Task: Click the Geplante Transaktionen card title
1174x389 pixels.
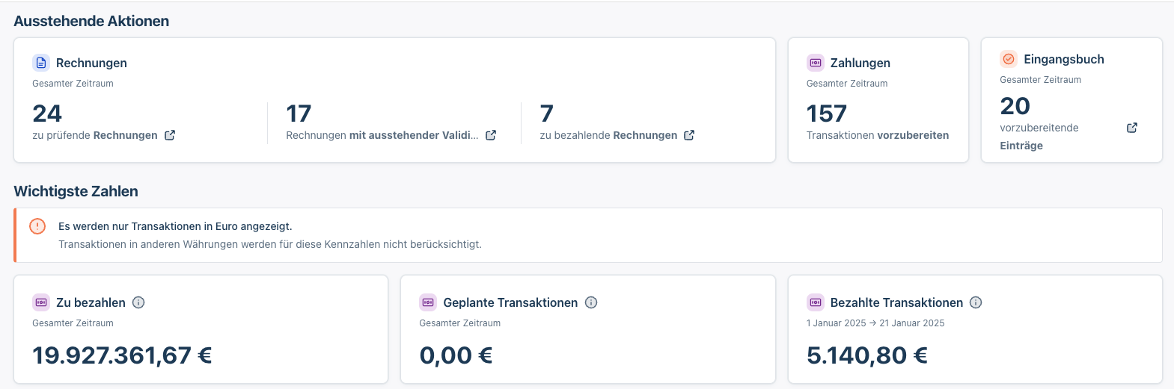Action: click(510, 302)
